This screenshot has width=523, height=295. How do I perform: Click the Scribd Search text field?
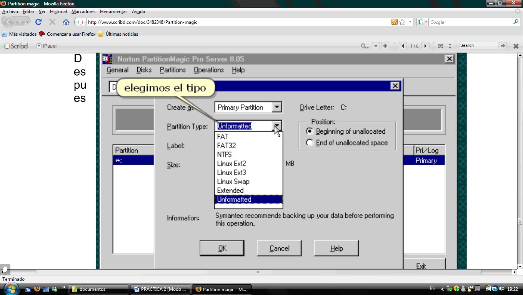478,45
